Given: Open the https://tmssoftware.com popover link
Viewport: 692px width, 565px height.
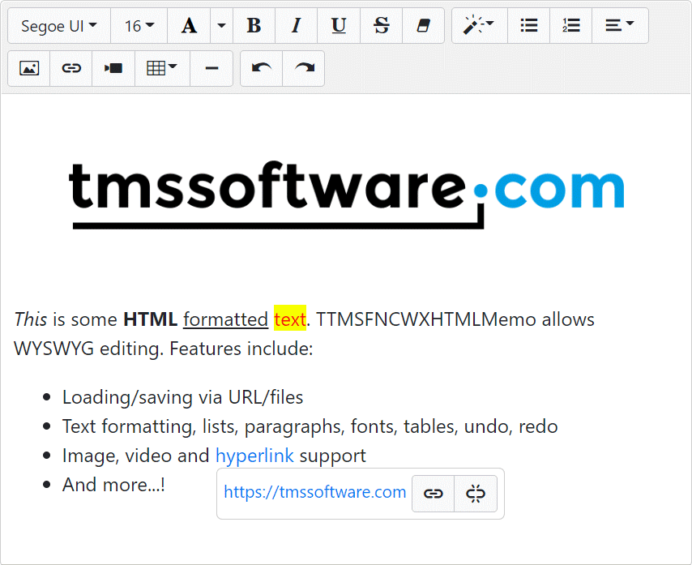Looking at the screenshot, I should [x=314, y=492].
